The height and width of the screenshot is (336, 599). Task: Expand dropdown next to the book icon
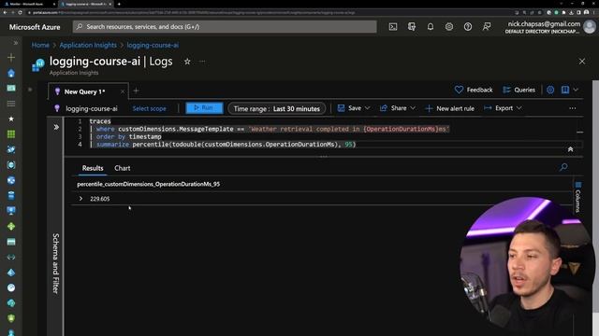click(x=577, y=90)
